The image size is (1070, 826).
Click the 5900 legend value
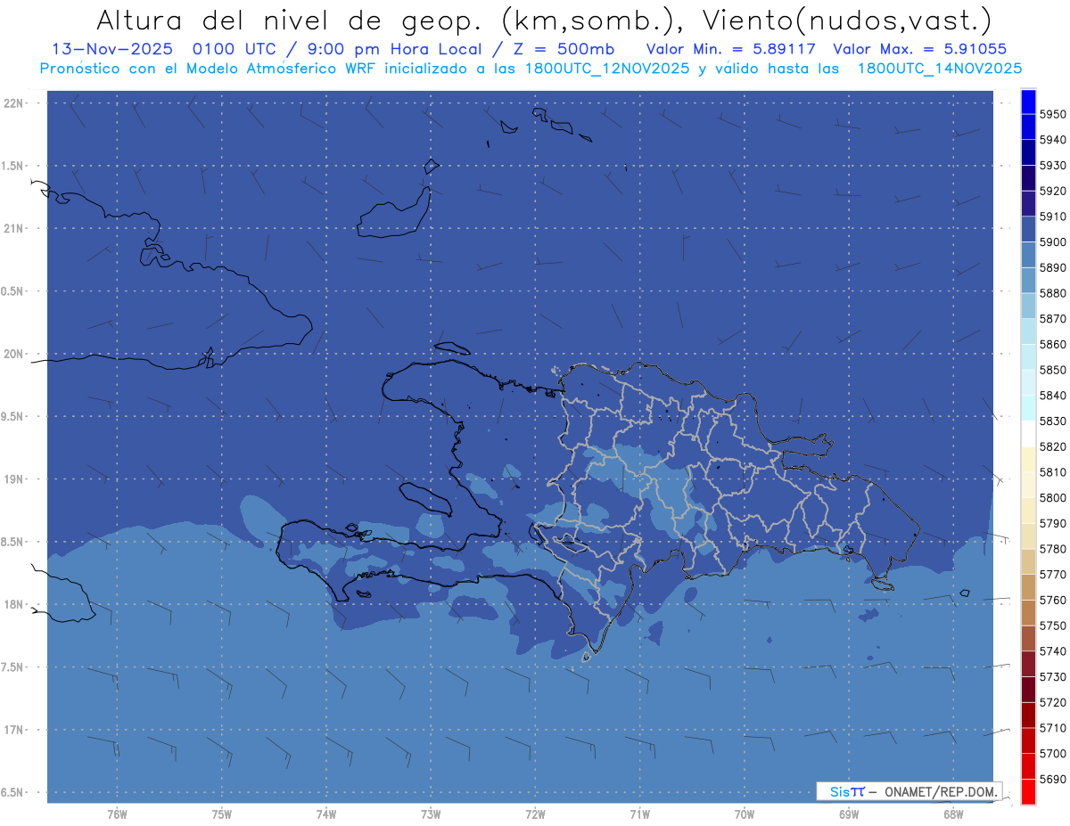pos(1053,241)
